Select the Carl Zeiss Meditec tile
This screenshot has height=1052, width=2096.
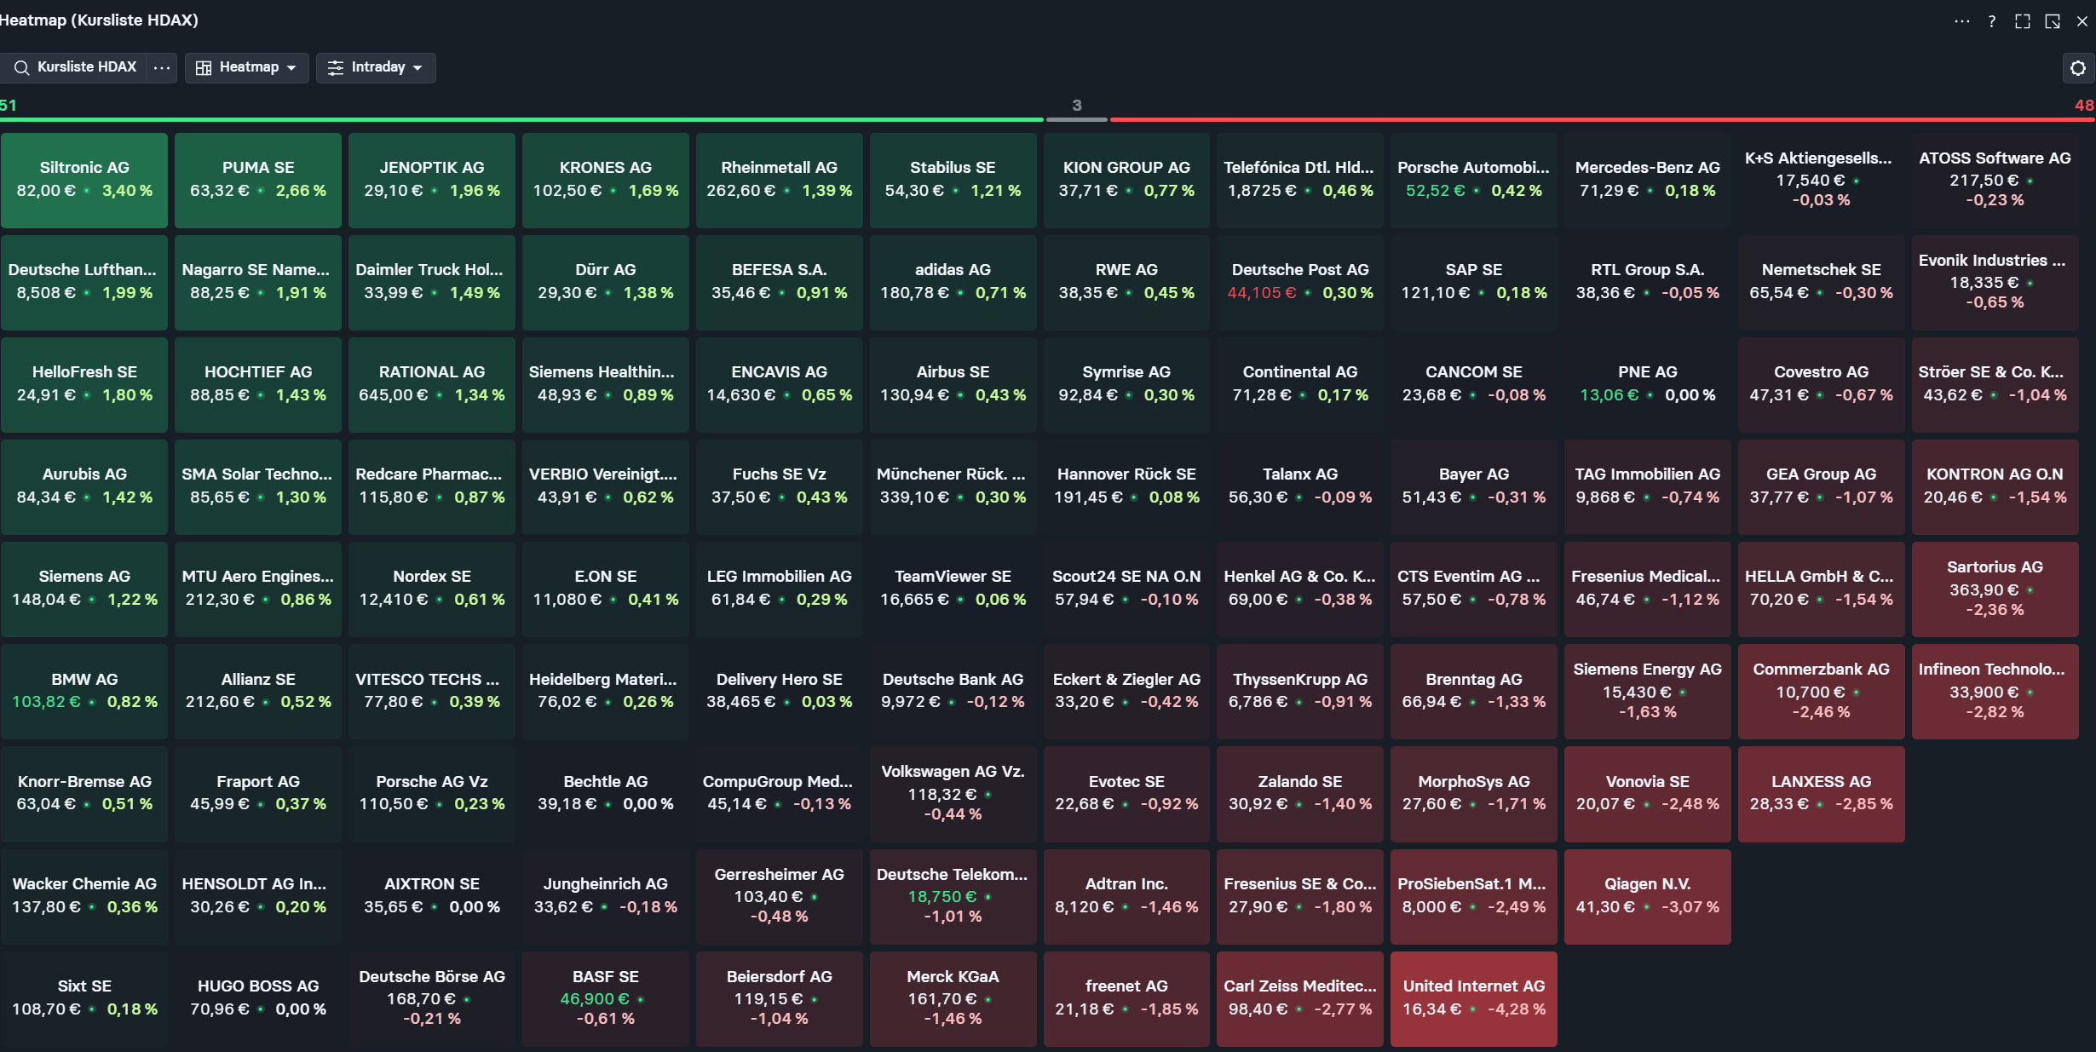click(1300, 998)
